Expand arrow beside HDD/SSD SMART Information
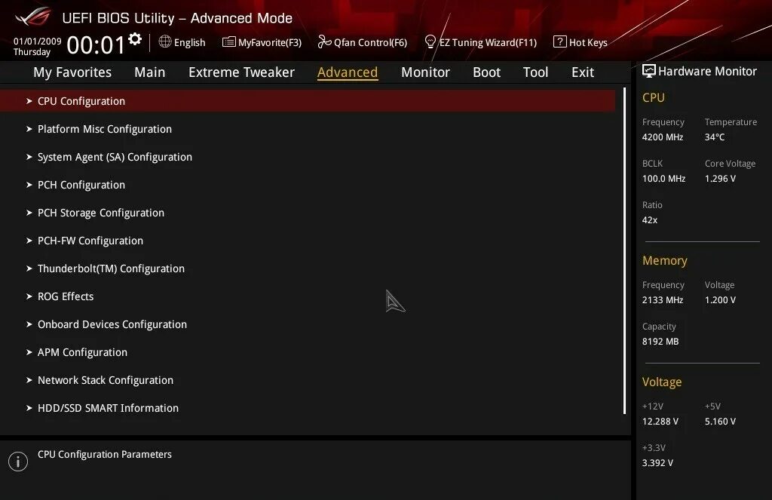The width and height of the screenshot is (772, 500). tap(29, 409)
